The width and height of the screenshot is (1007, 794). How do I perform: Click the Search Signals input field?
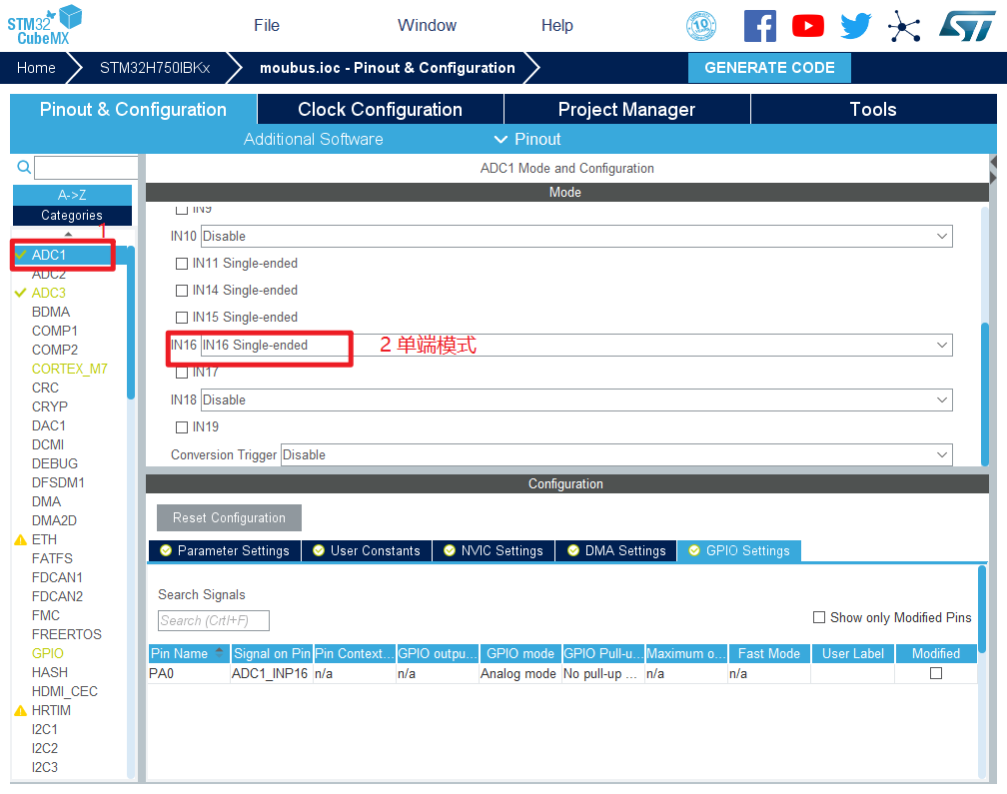pyautogui.click(x=214, y=621)
